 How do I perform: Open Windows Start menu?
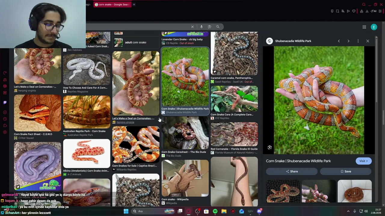tap(126, 211)
